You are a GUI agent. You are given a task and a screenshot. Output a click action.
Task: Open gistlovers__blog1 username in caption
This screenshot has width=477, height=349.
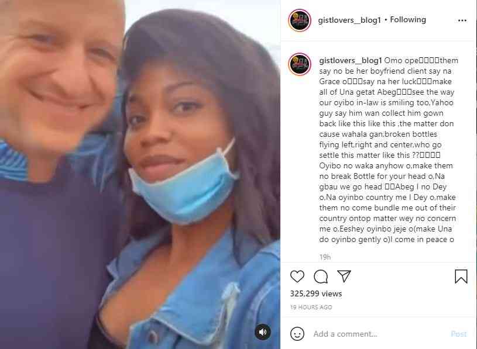(350, 60)
